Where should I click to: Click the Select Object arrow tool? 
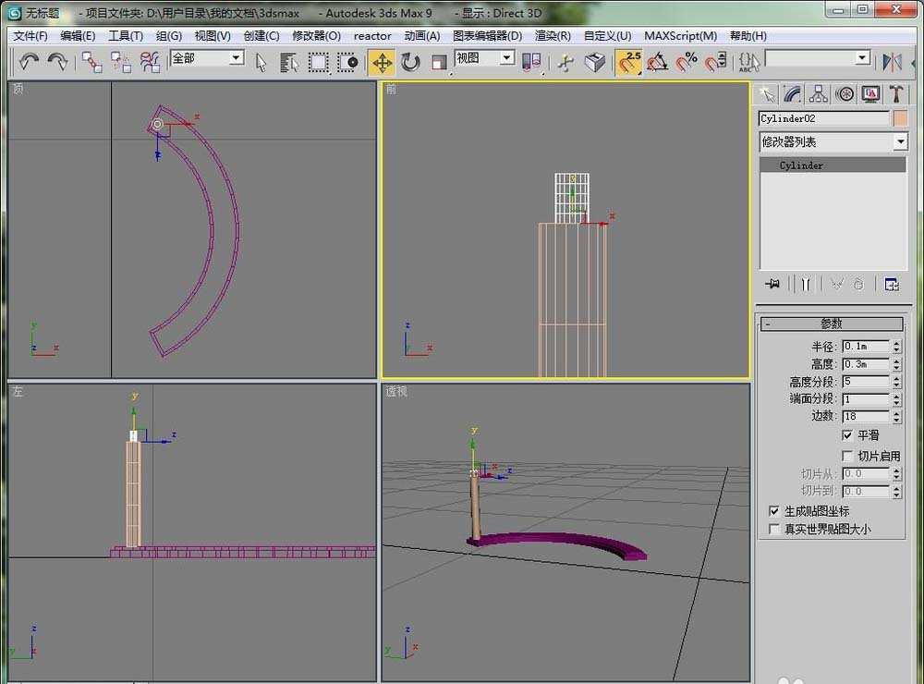pos(261,62)
